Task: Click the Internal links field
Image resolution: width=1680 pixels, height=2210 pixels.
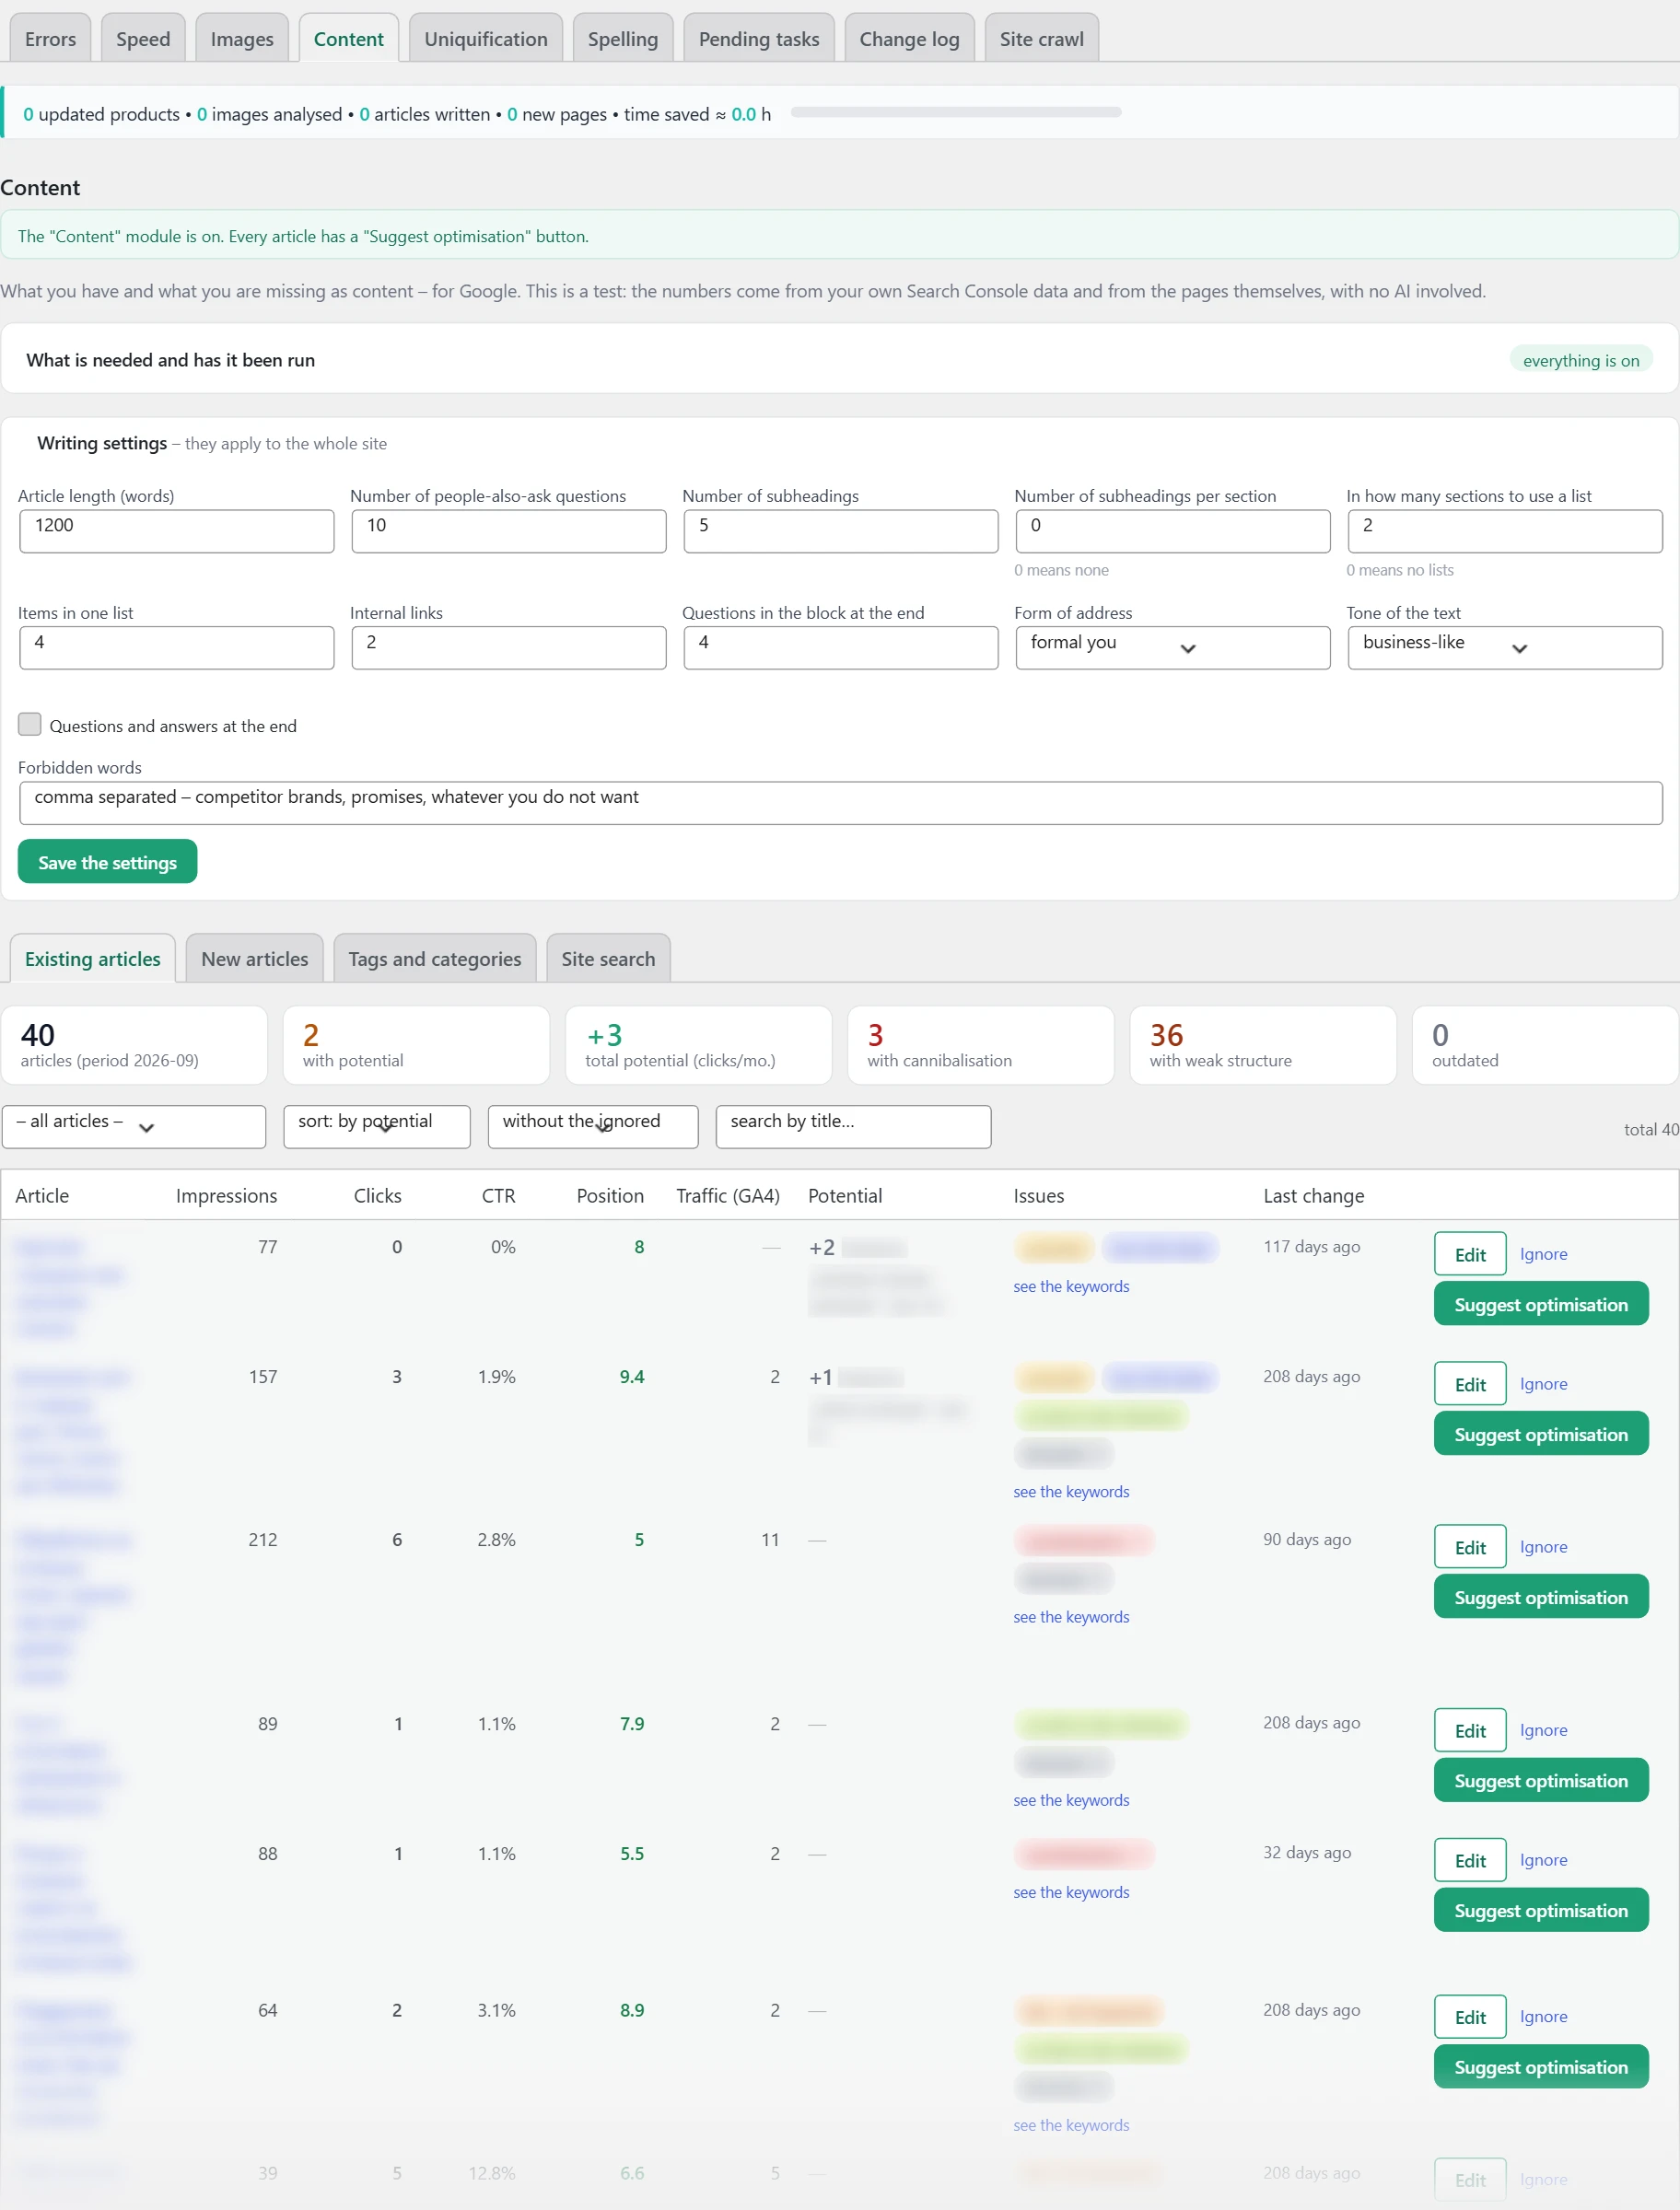Action: 508,647
